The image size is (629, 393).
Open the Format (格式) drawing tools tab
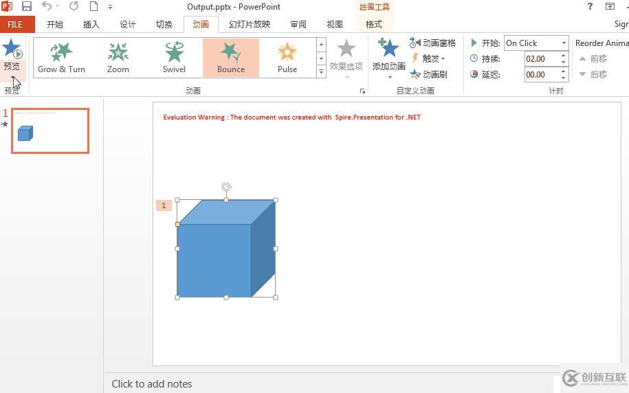coord(374,25)
